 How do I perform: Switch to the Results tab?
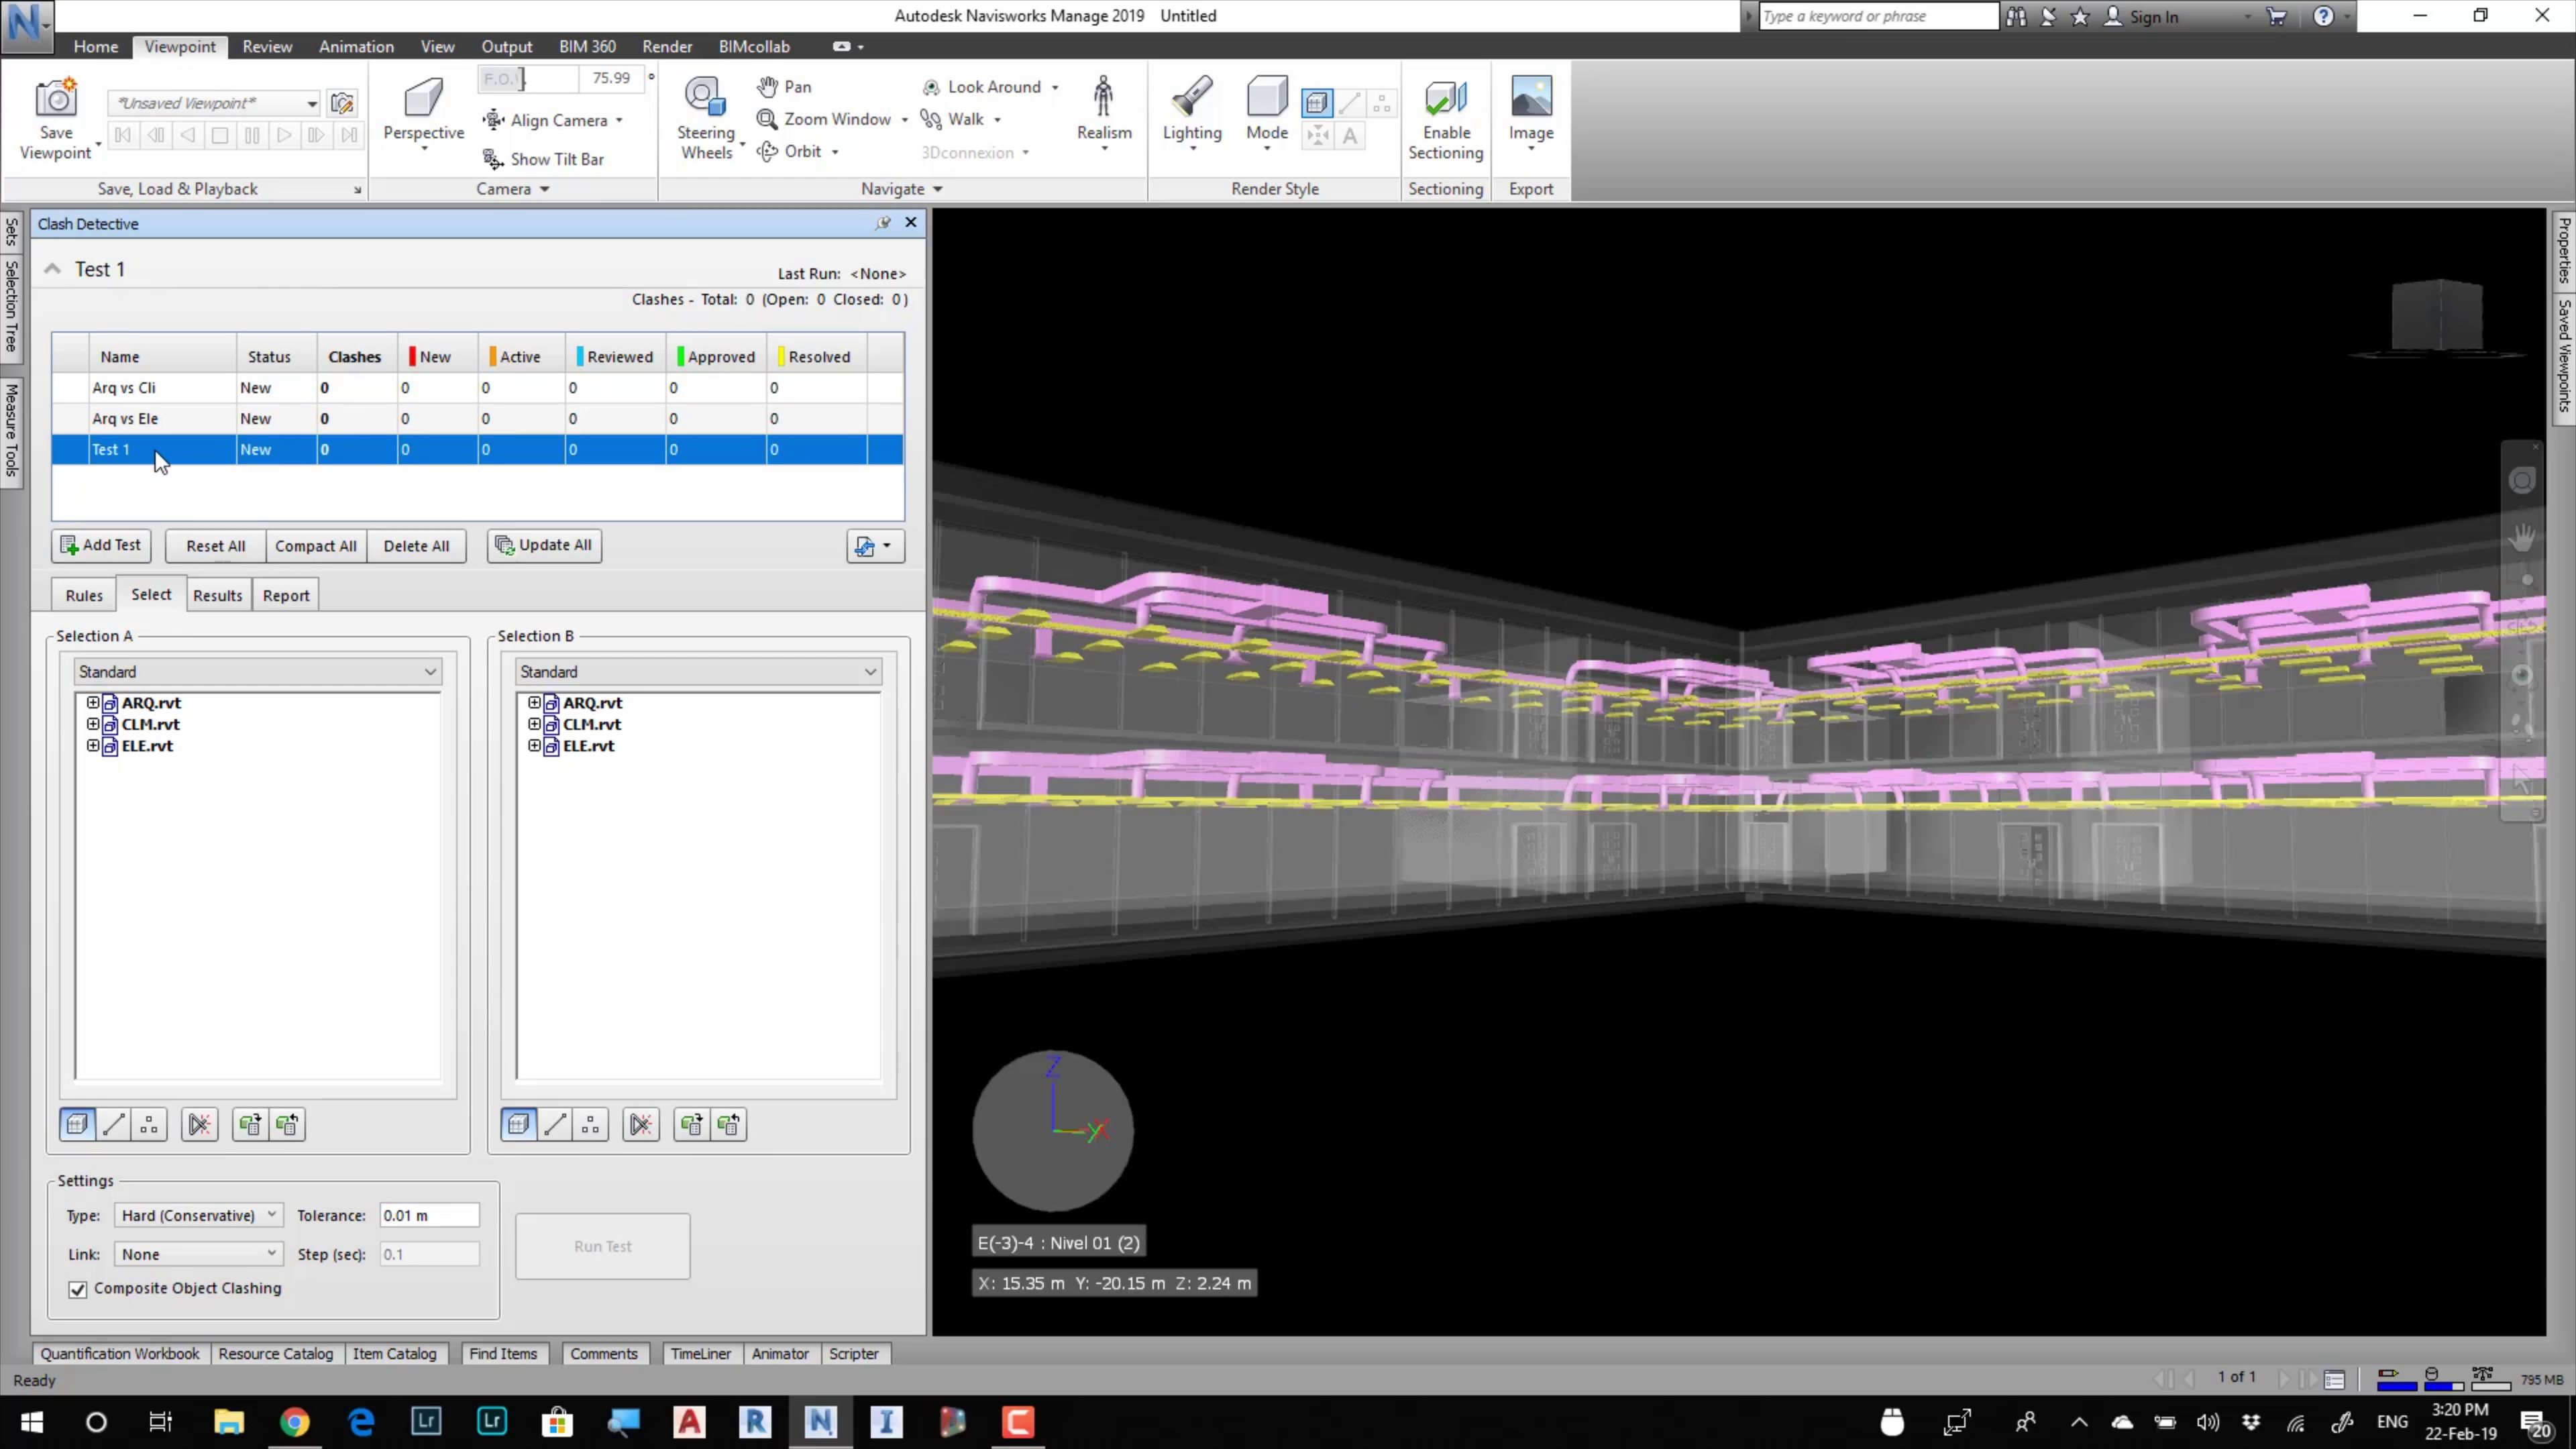pos(217,595)
